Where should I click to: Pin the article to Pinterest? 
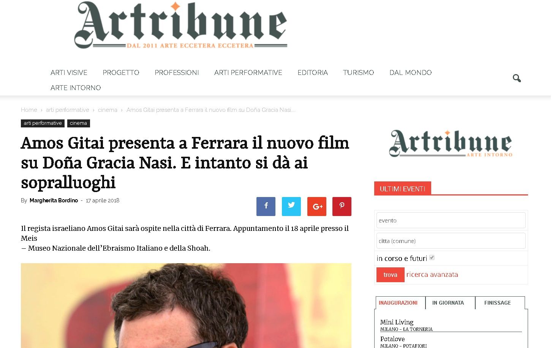tap(342, 206)
